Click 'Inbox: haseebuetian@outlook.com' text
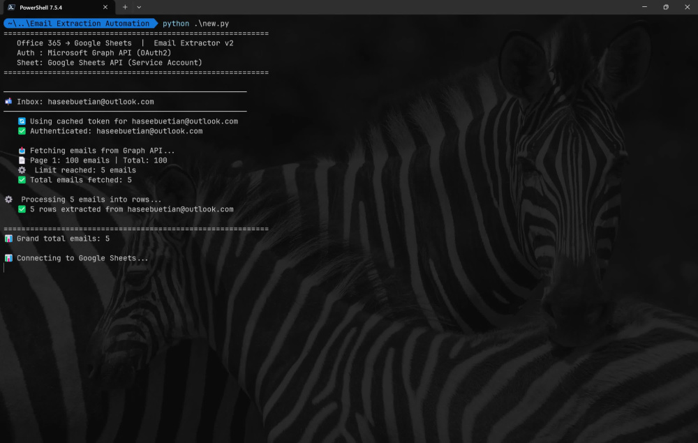This screenshot has height=443, width=698. tap(85, 102)
